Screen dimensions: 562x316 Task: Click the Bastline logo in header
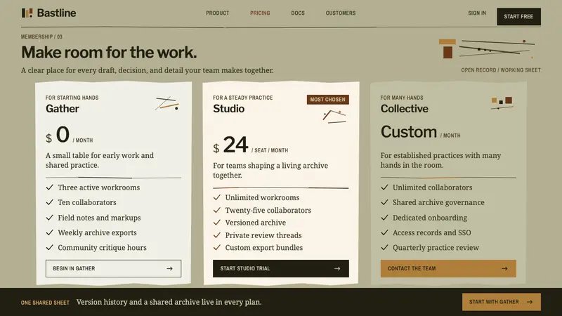(48, 13)
